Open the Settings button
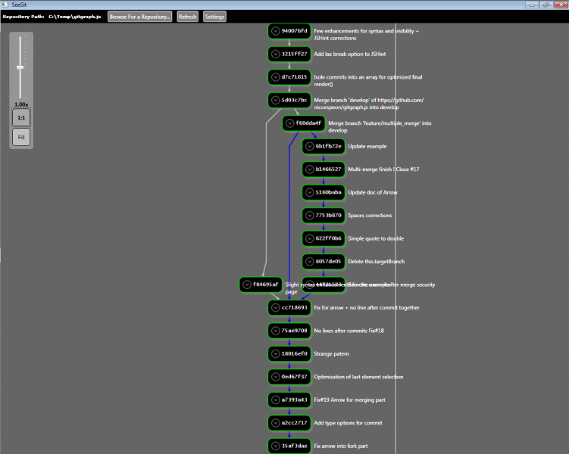Image resolution: width=569 pixels, height=454 pixels. click(x=214, y=16)
